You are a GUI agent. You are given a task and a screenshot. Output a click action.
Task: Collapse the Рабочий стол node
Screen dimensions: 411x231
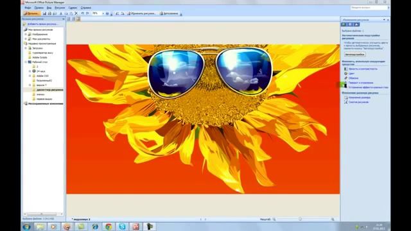[26, 62]
